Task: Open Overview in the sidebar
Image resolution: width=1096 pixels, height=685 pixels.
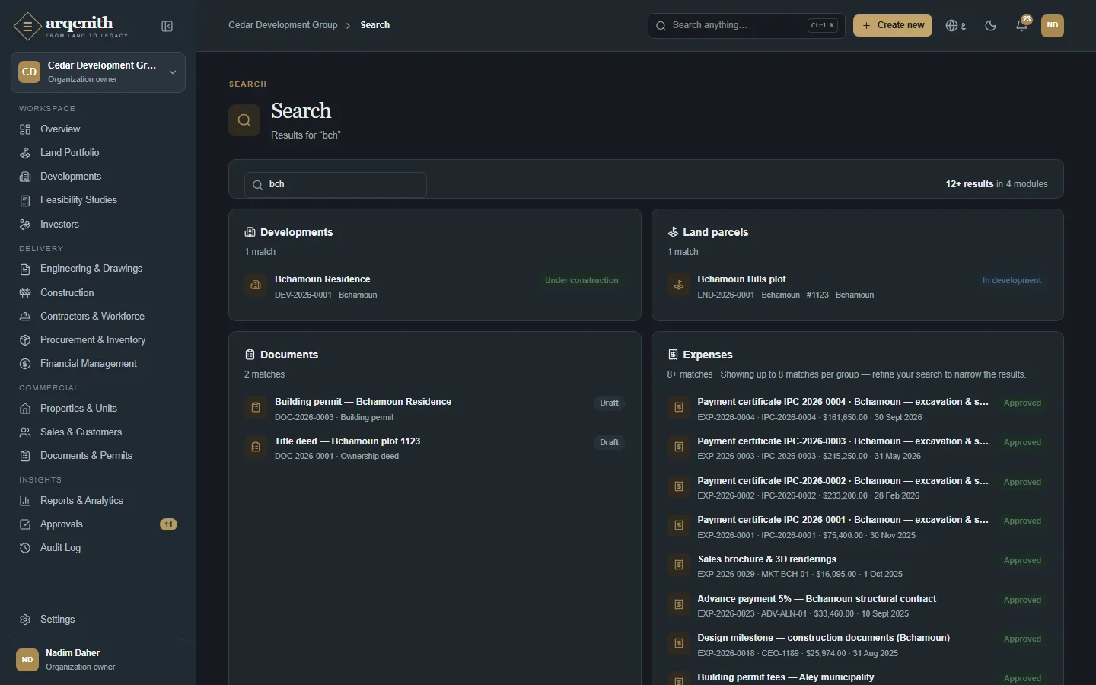Action: coord(98,129)
